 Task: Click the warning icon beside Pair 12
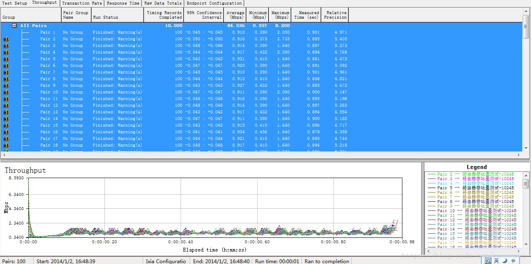coord(6,105)
